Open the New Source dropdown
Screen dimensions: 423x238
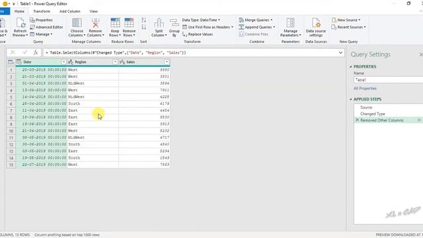pyautogui.click(x=346, y=20)
